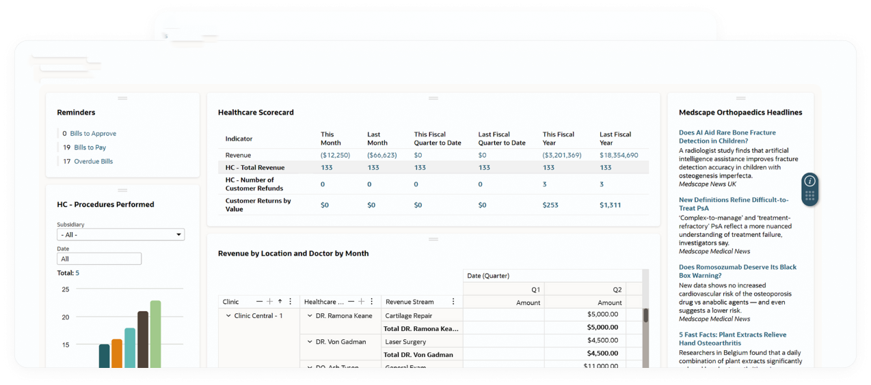Click the grid dots icon below info

pyautogui.click(x=809, y=197)
